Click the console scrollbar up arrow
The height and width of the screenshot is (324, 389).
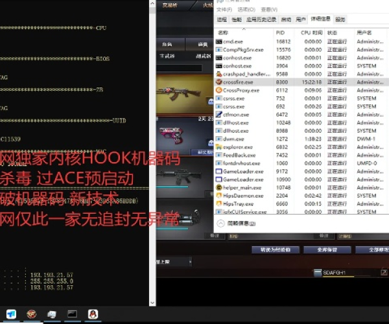pyautogui.click(x=152, y=3)
